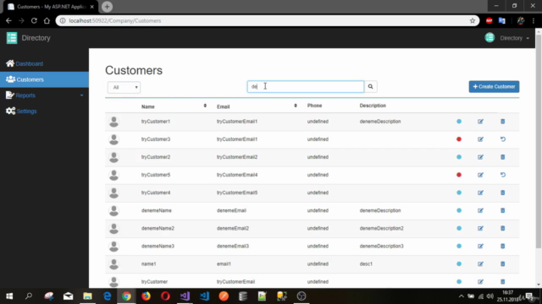
Task: Restore the tryCustomer5 customer
Action: [x=502, y=175]
